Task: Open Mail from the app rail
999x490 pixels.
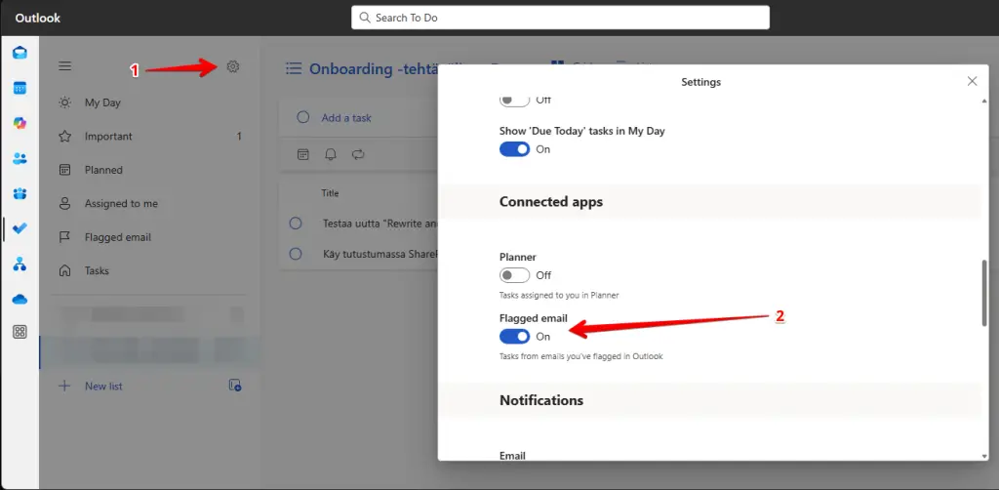Action: [20, 53]
